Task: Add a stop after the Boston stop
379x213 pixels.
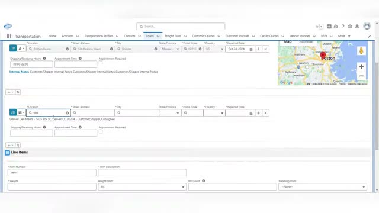Action: tap(258, 49)
